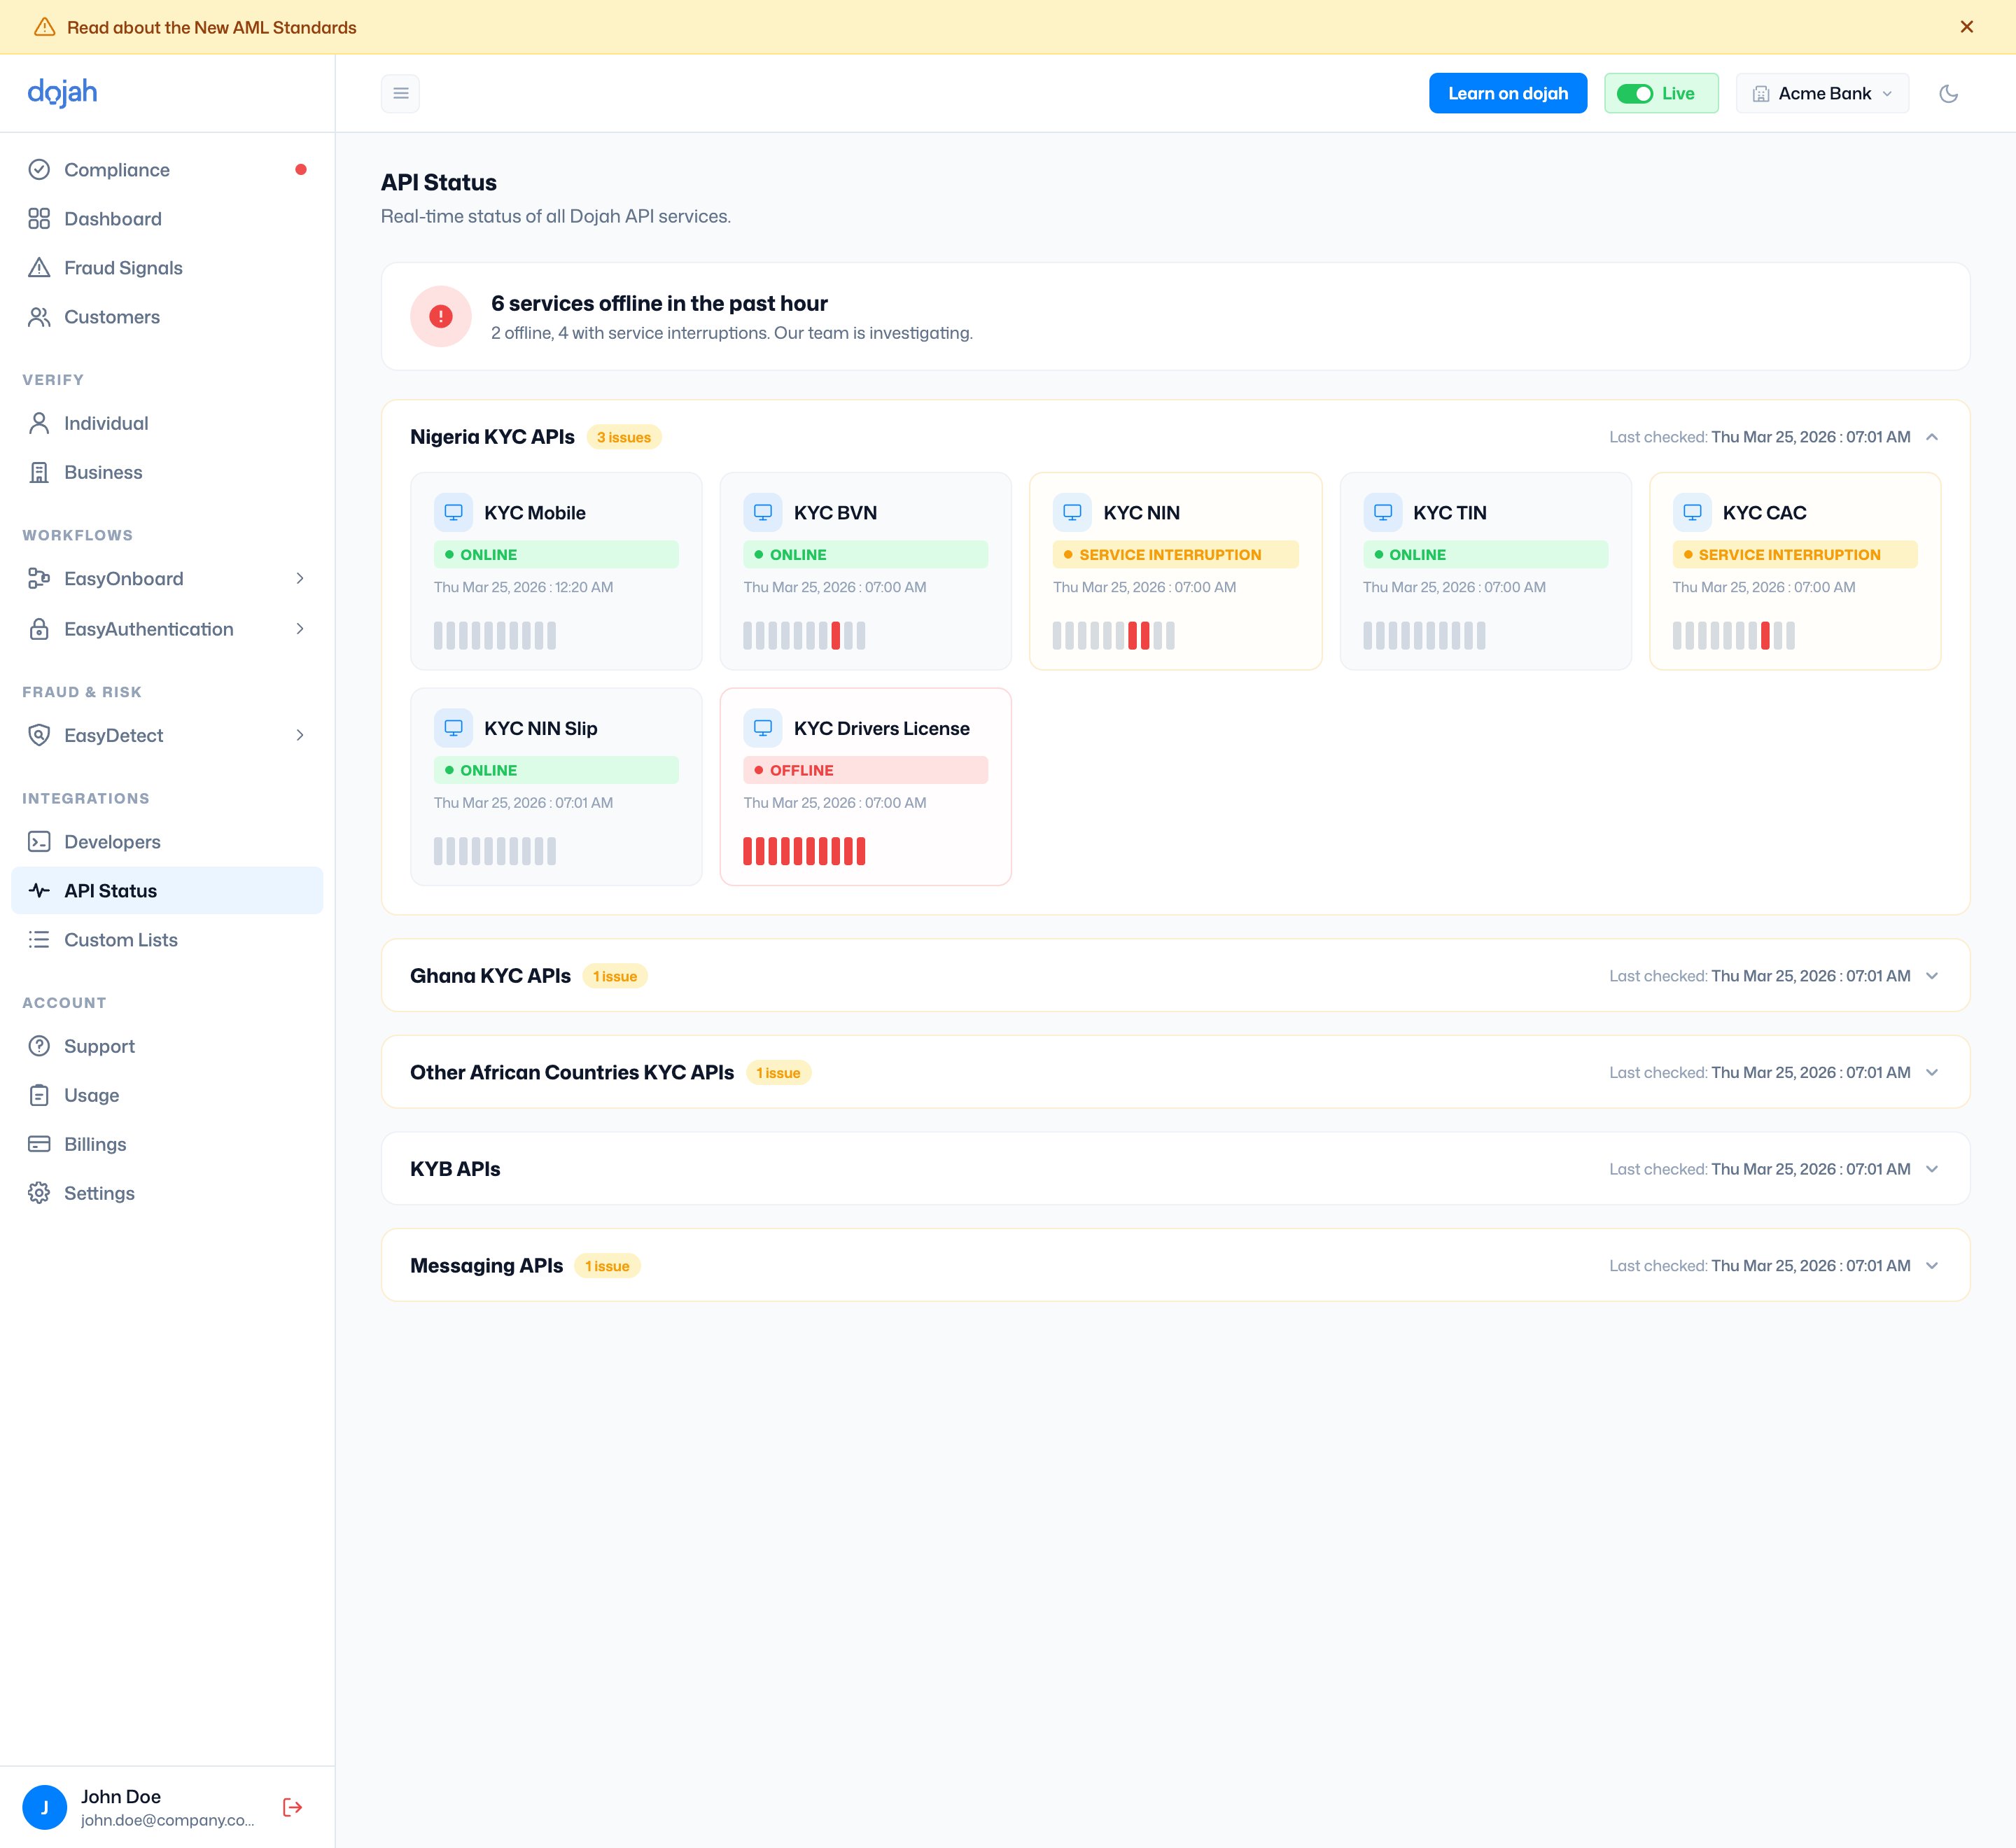Expand the KYB APIs section
2016x1848 pixels.
1932,1169
